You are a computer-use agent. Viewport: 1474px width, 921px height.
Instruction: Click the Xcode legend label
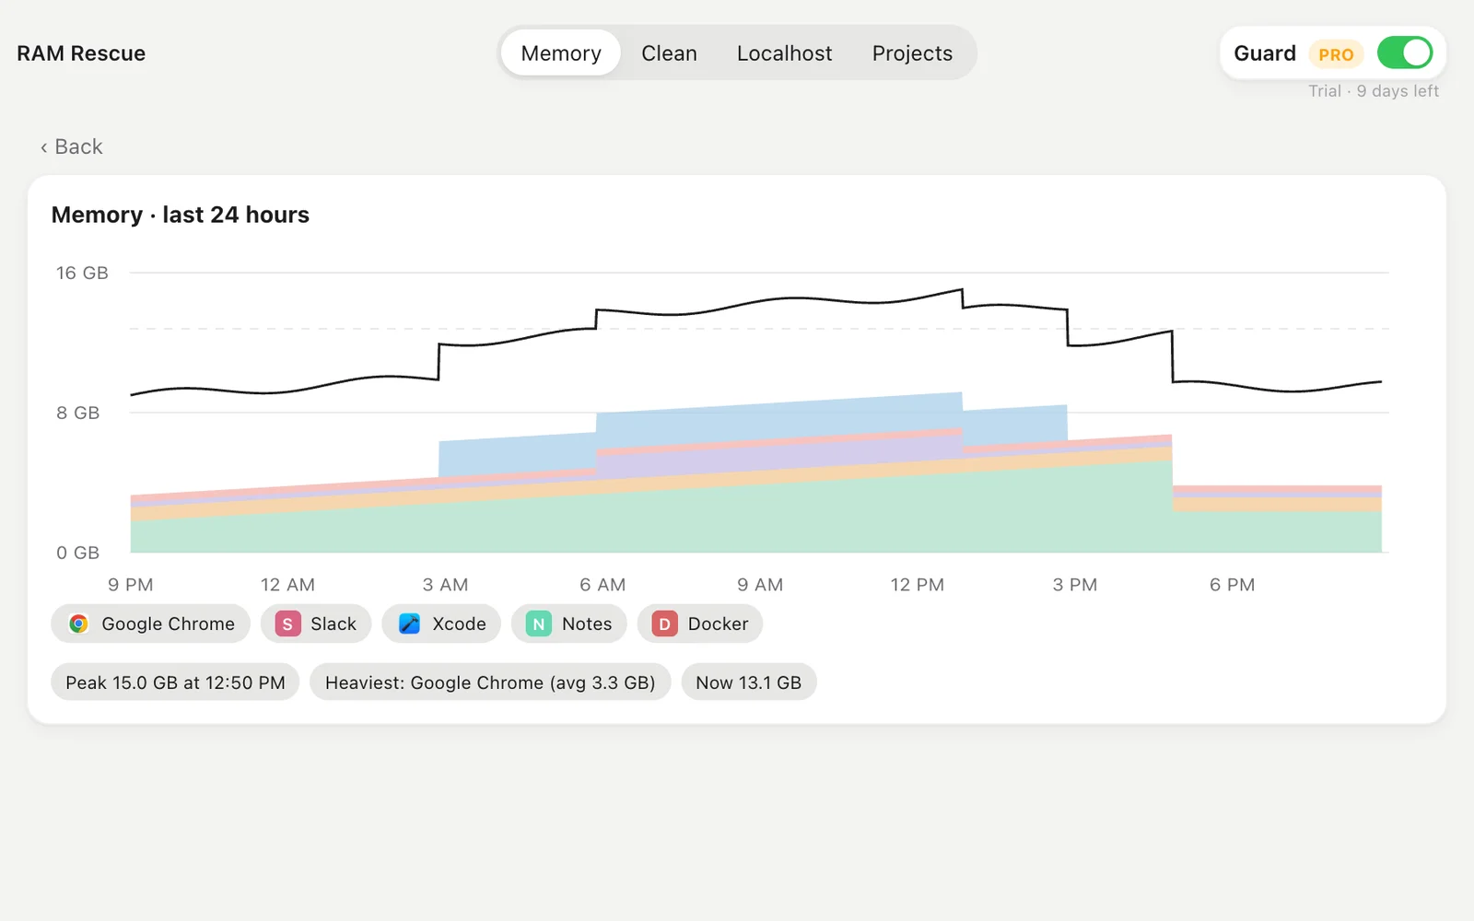click(x=459, y=624)
